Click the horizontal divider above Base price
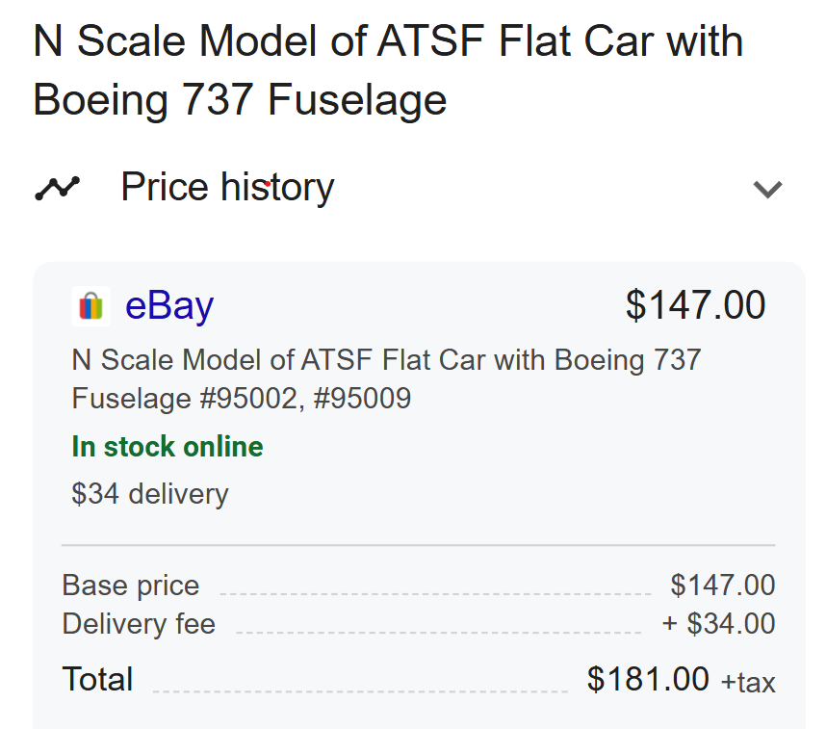The width and height of the screenshot is (826, 729). pyautogui.click(x=418, y=546)
